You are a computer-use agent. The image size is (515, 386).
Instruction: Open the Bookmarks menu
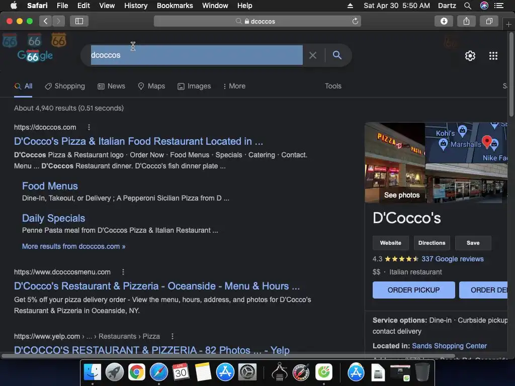(175, 6)
